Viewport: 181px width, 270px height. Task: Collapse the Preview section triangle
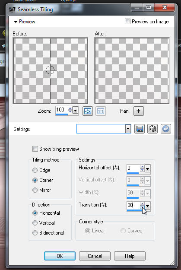click(x=16, y=22)
